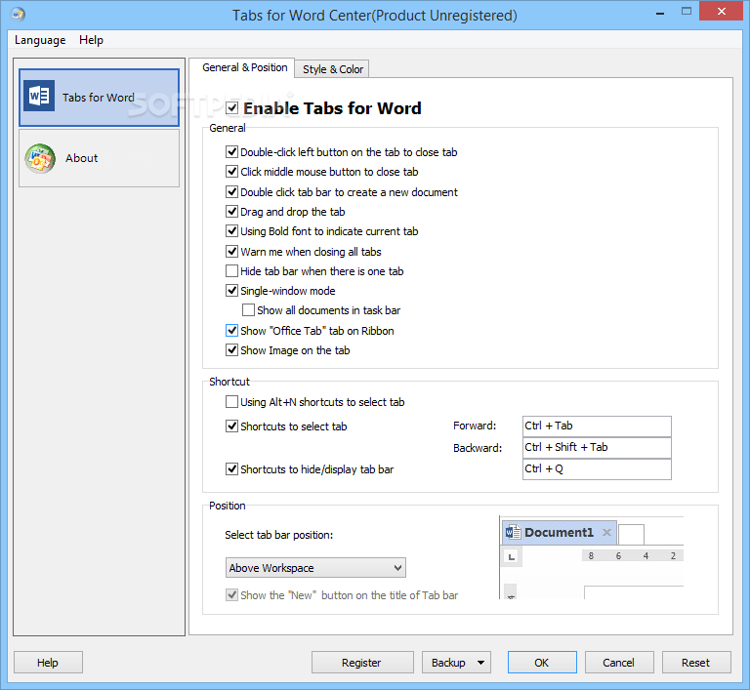Toggle Double click tab bar to create document
The width and height of the screenshot is (750, 690).
232,191
